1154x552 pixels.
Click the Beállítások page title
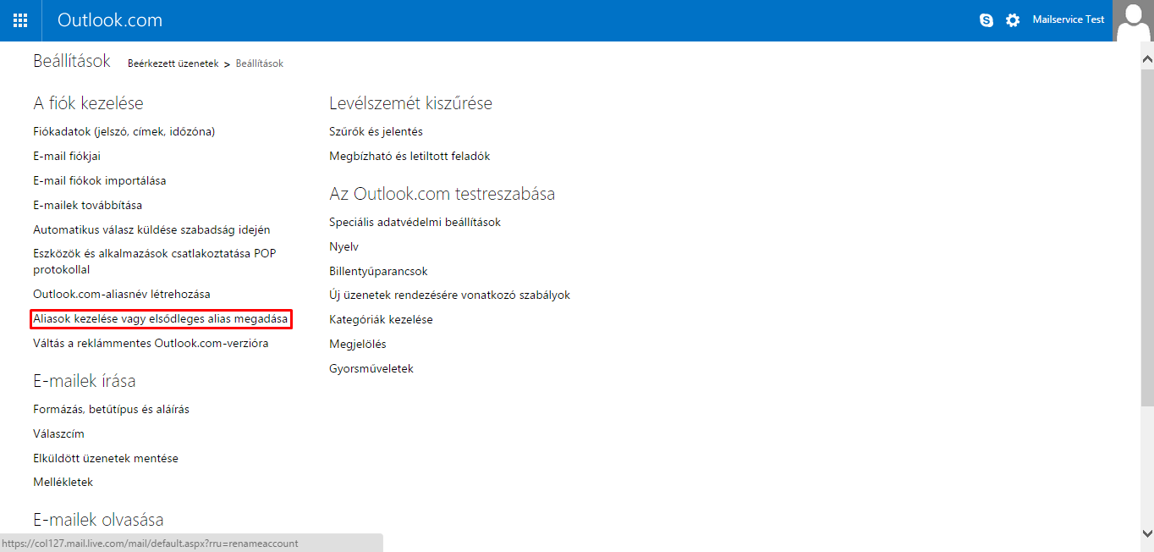click(72, 61)
